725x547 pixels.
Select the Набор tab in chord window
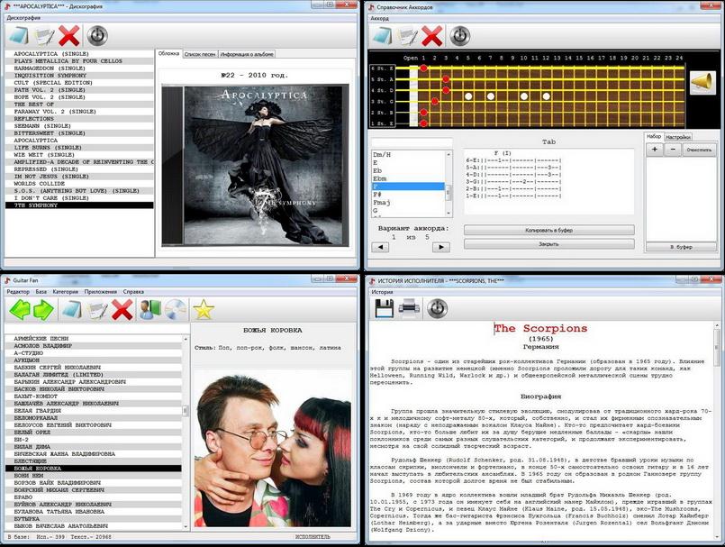pyautogui.click(x=654, y=136)
